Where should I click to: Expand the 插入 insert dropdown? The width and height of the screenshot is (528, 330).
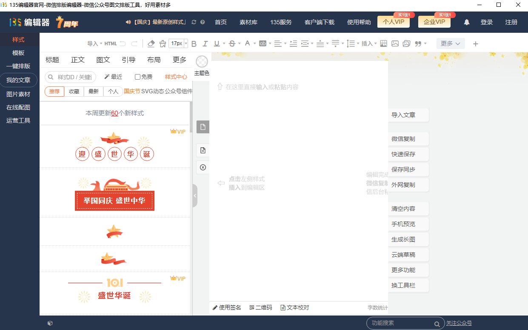(367, 43)
